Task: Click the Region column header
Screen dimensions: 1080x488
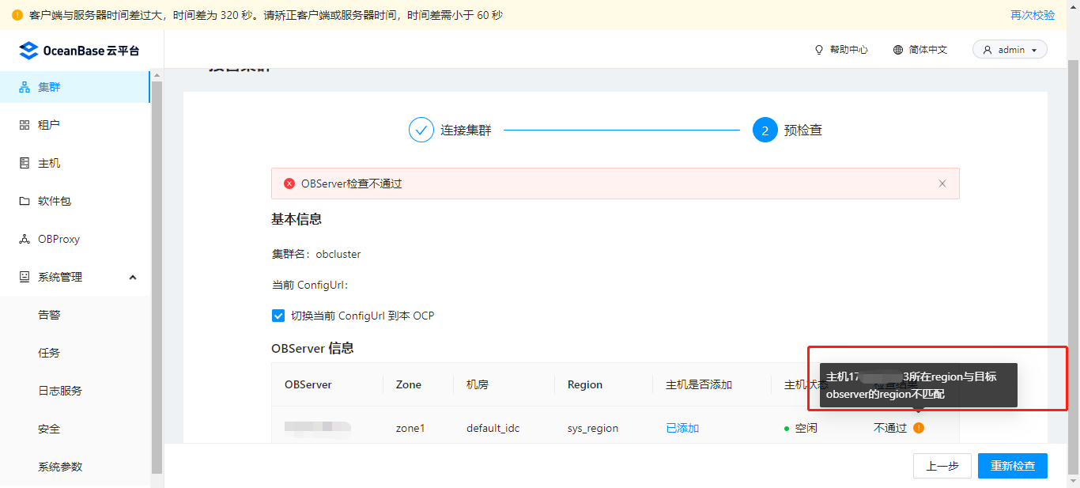Action: coord(585,384)
